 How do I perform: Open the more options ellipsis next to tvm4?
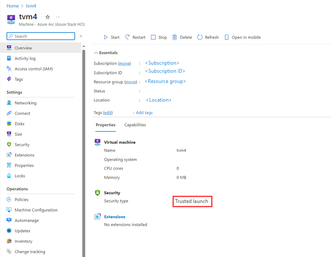pos(58,17)
